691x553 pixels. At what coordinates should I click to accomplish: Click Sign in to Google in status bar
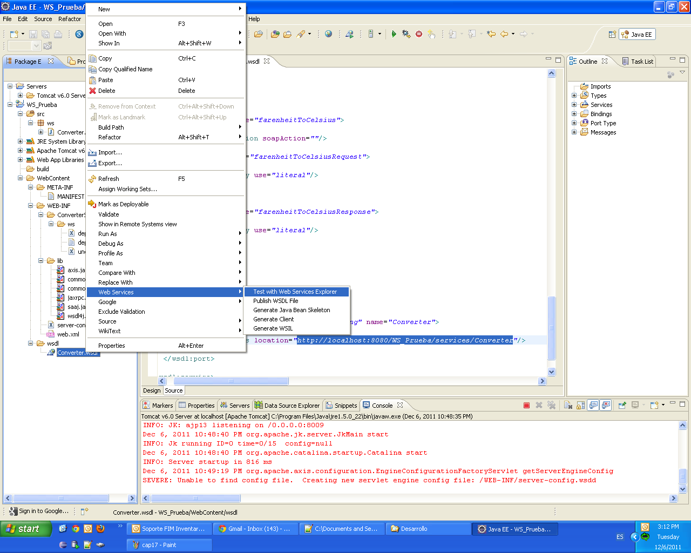[39, 511]
